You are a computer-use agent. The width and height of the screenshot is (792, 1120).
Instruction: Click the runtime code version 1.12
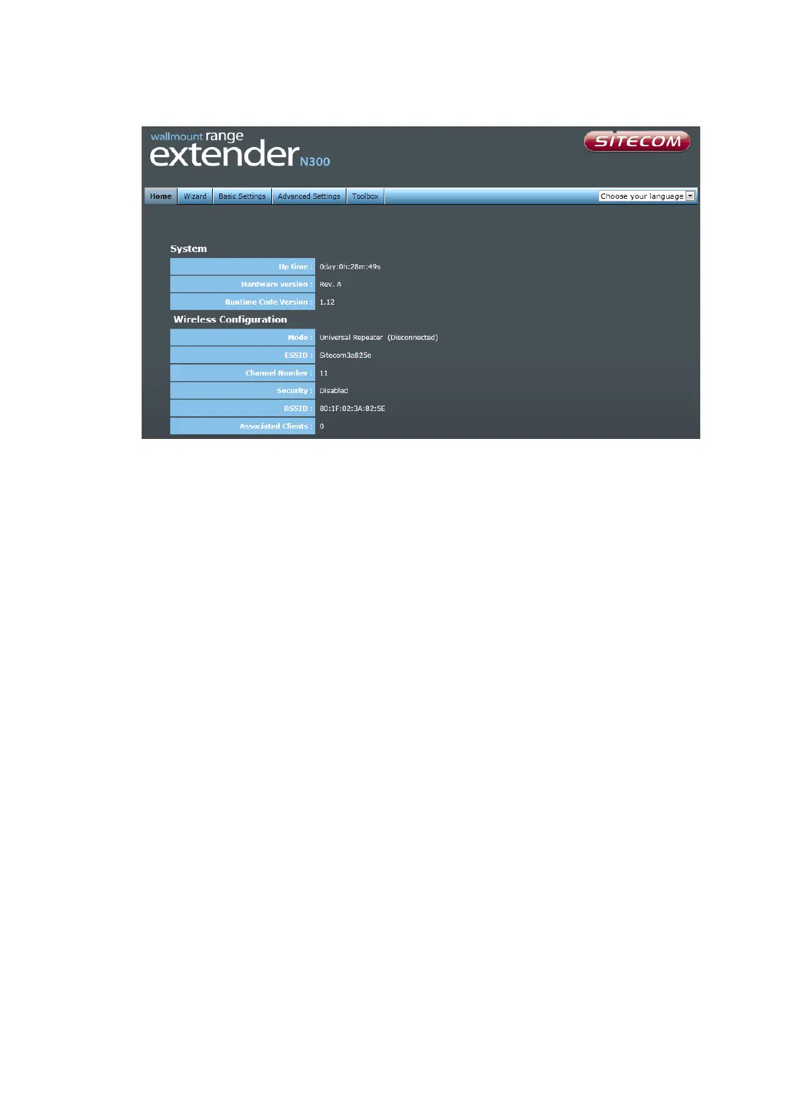click(327, 302)
